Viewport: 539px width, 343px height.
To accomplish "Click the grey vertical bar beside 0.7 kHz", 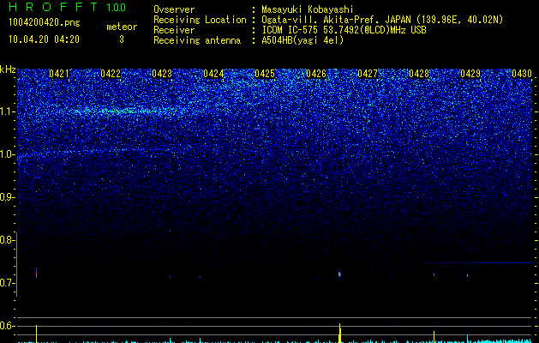I will coord(16,264).
